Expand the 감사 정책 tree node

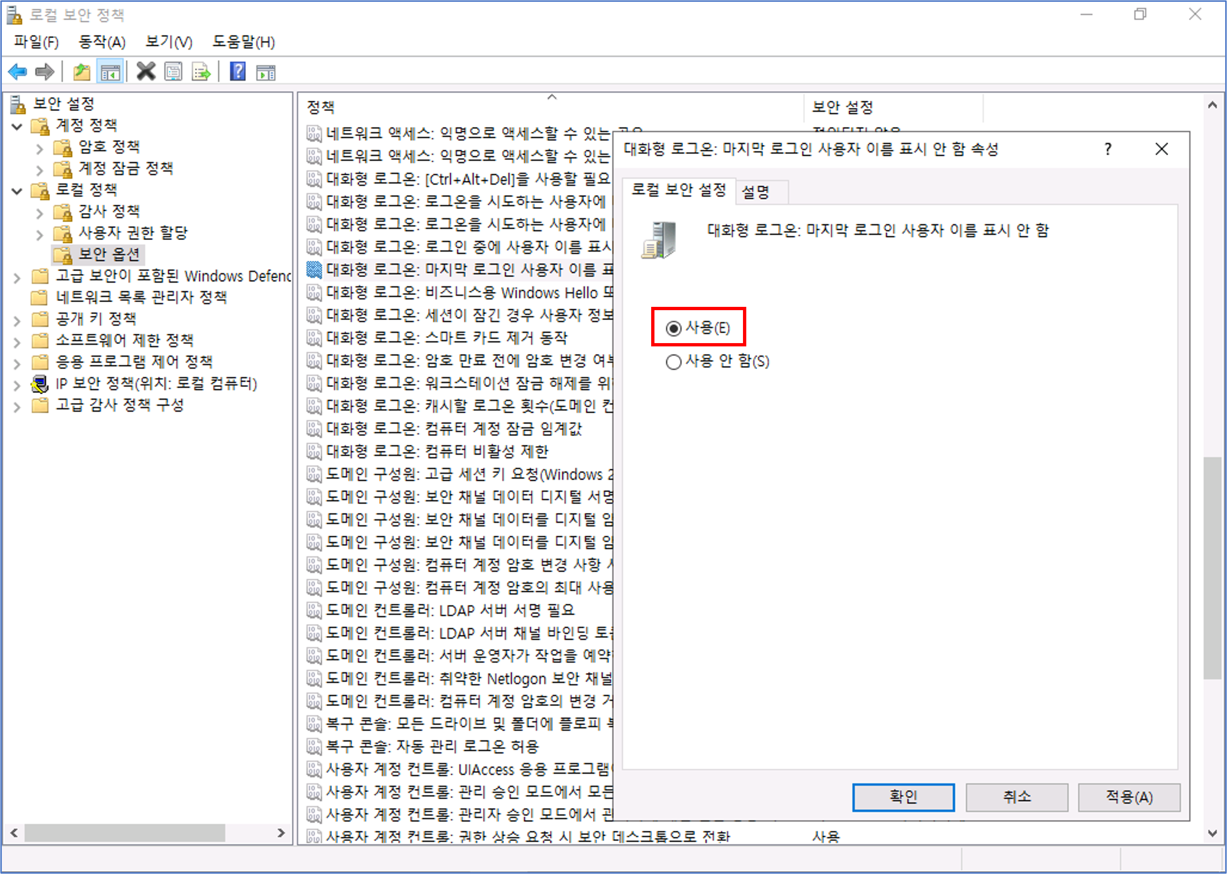39,214
